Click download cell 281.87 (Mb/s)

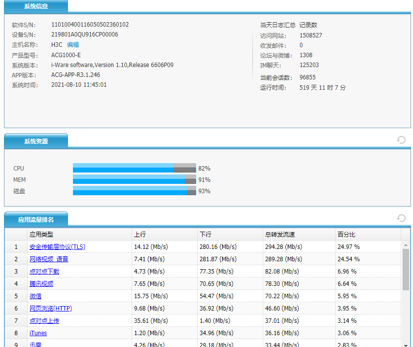[218, 259]
